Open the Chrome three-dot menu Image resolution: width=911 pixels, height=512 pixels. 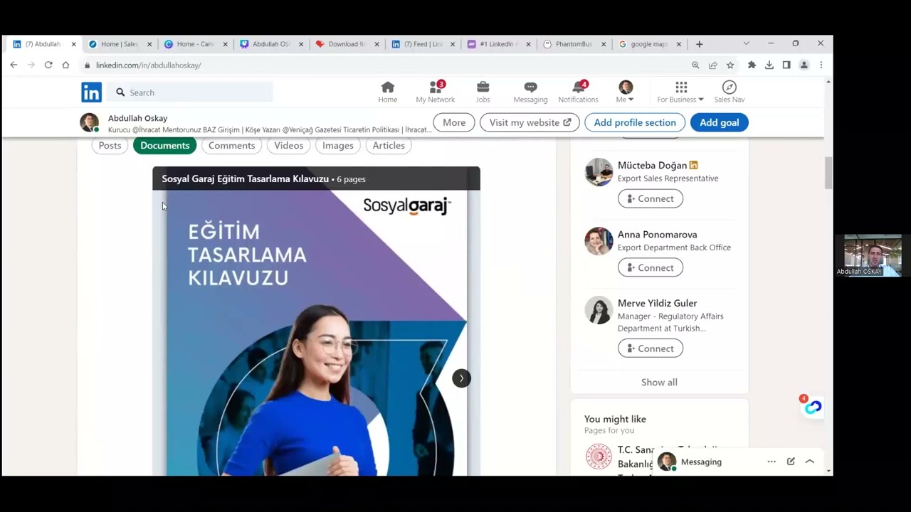[x=821, y=65]
